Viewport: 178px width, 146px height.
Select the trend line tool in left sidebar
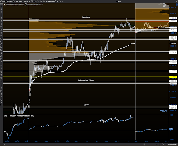click(1, 6)
